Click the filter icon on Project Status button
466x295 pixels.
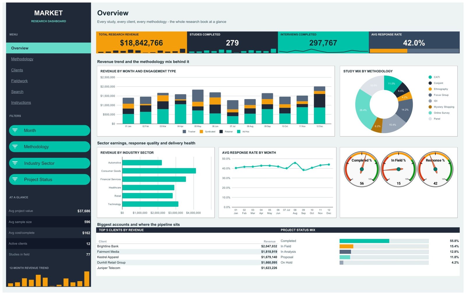pyautogui.click(x=15, y=179)
